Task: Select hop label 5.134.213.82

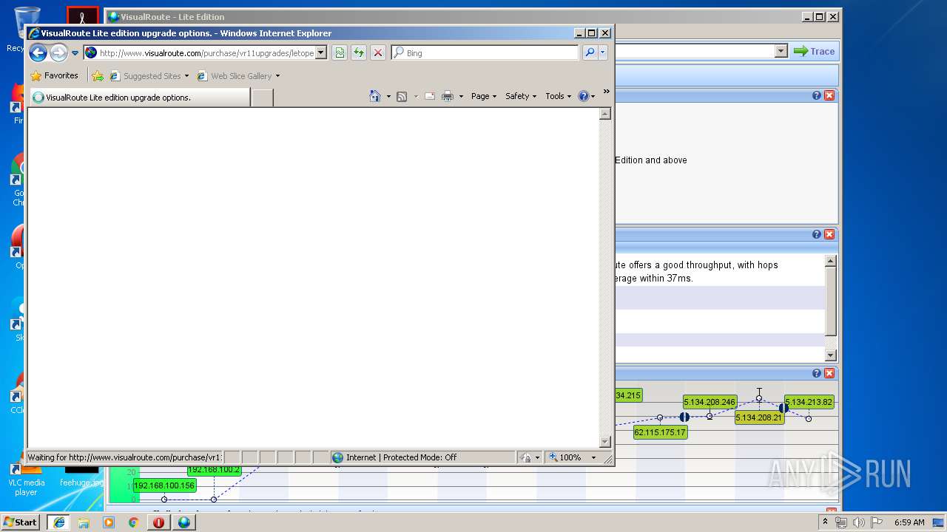Action: (809, 402)
